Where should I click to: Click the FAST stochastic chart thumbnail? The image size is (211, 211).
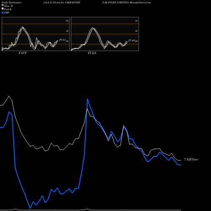(x=35, y=34)
